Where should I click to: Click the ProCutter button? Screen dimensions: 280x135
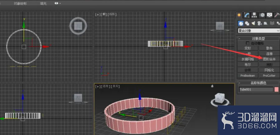(269, 76)
